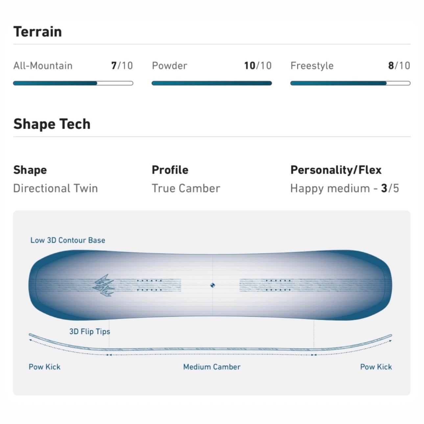Select the Low 3D Contour Base label
424x424 pixels.
68,240
